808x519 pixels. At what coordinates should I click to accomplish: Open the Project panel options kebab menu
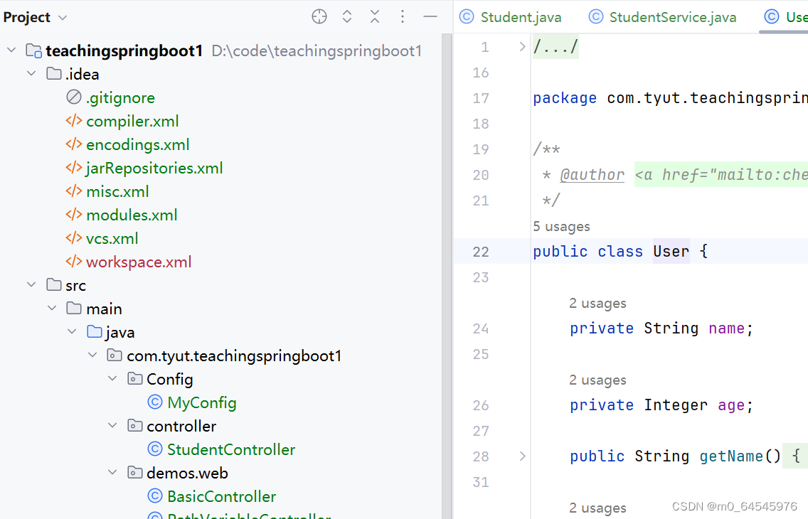(x=402, y=16)
